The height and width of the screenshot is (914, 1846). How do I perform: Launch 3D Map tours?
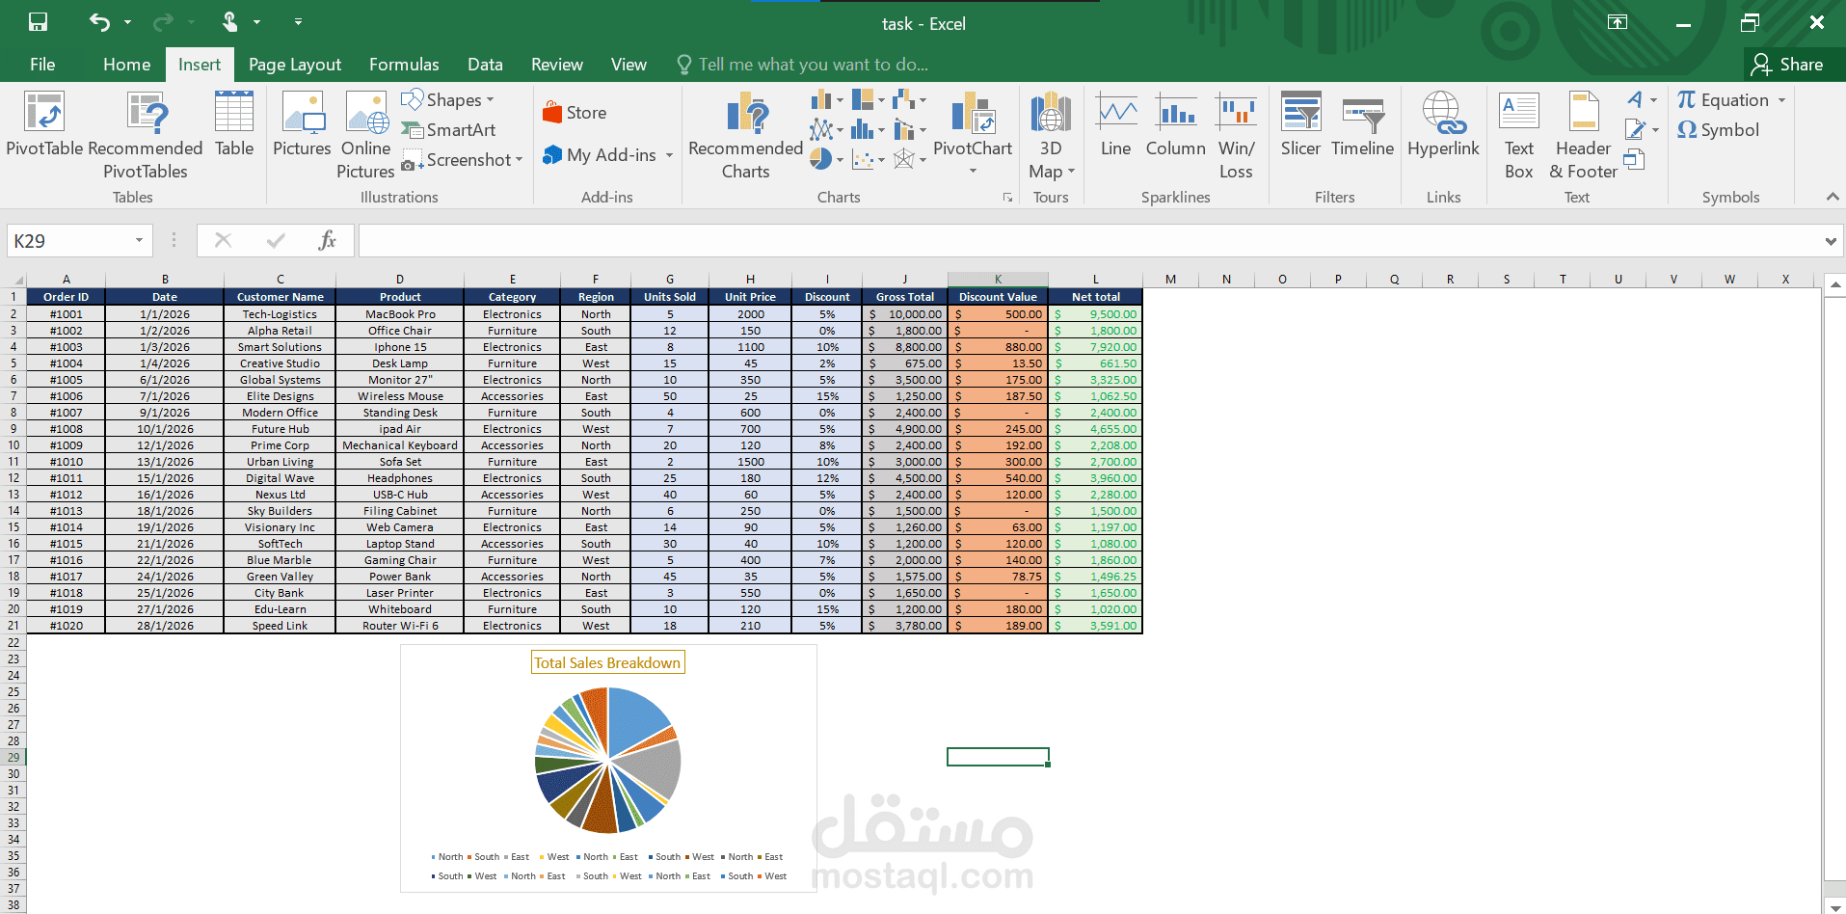(1050, 134)
